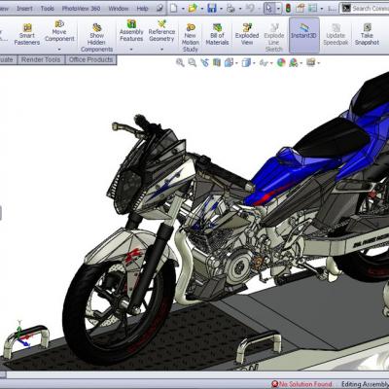Select the Move Component tool
The height and width of the screenshot is (389, 389).
pos(59,31)
